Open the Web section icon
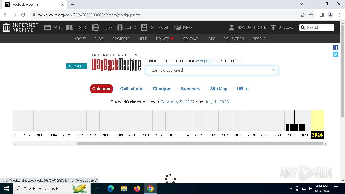The width and height of the screenshot is (345, 194). coord(48,27)
